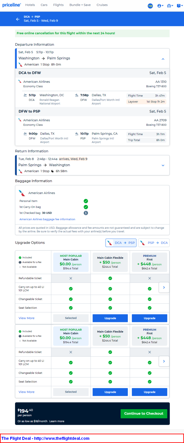Image resolution: width=184 pixels, height=443 pixels.
Task: Click the Premium First seat selection checkmark, second table
Action: tap(149, 382)
